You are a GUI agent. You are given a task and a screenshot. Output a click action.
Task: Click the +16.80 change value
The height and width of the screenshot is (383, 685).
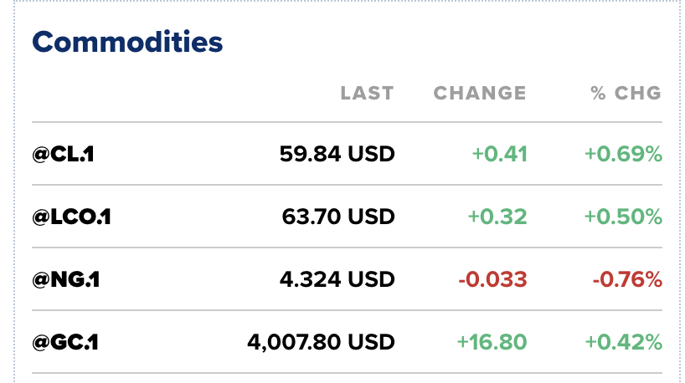[492, 342]
